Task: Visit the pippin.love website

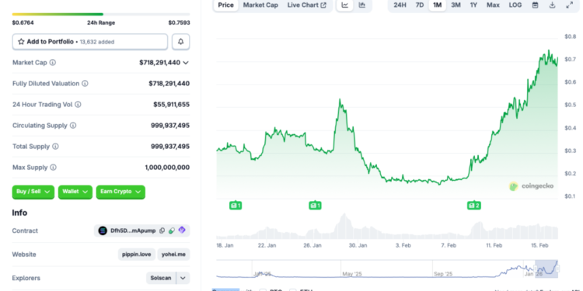Action: [137, 255]
